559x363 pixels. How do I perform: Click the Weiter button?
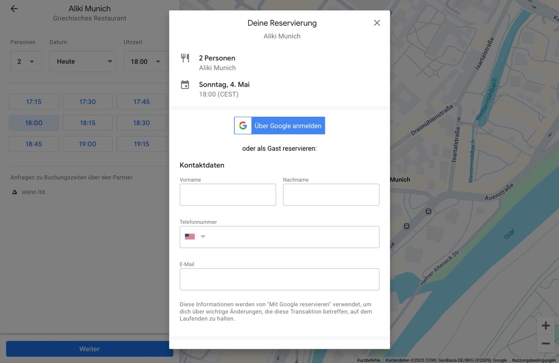pos(89,349)
